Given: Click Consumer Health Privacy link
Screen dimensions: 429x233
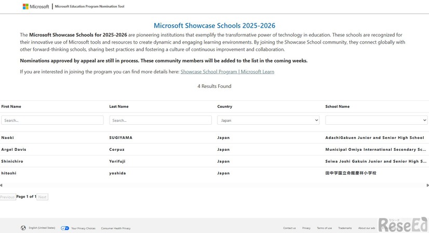Looking at the screenshot, I should click(116, 228).
